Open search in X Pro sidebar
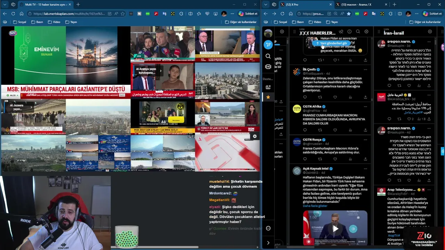The width and height of the screenshot is (445, 250). tap(268, 56)
